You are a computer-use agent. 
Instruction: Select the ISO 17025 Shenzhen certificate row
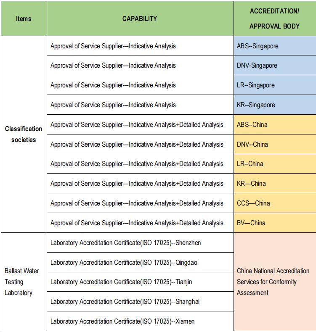coord(140,242)
